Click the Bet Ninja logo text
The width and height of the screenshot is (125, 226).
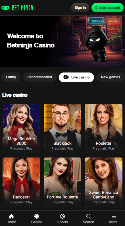click(x=22, y=8)
